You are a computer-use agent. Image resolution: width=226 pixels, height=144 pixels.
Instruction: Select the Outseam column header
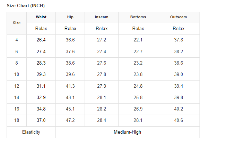click(x=179, y=17)
